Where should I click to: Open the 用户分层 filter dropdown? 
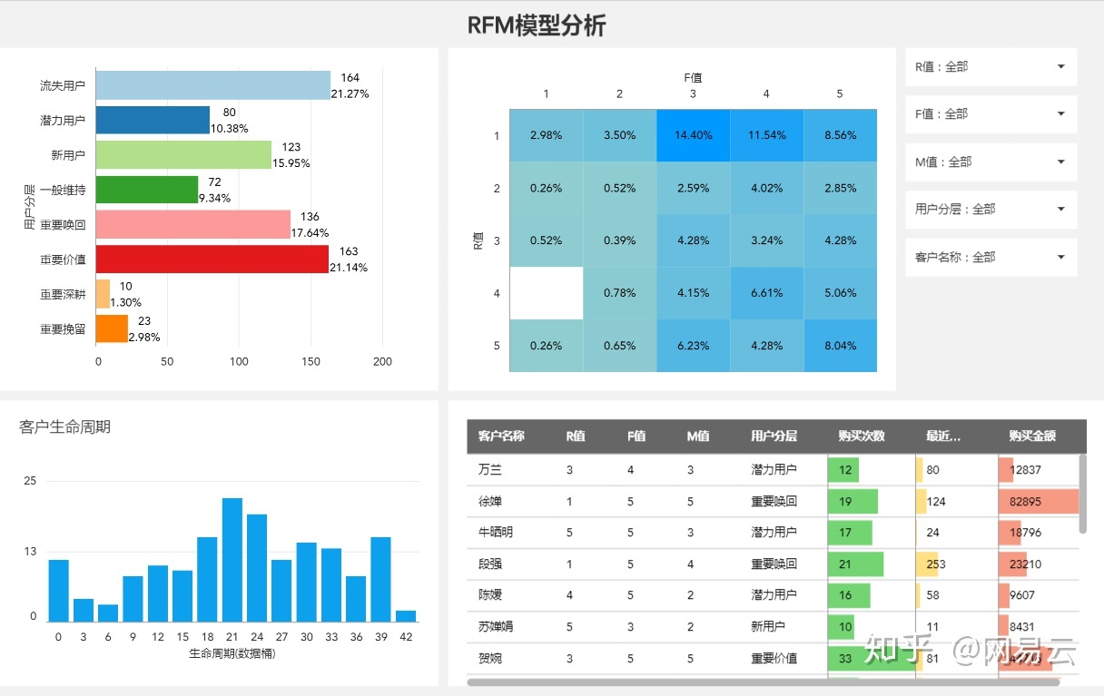tap(989, 210)
